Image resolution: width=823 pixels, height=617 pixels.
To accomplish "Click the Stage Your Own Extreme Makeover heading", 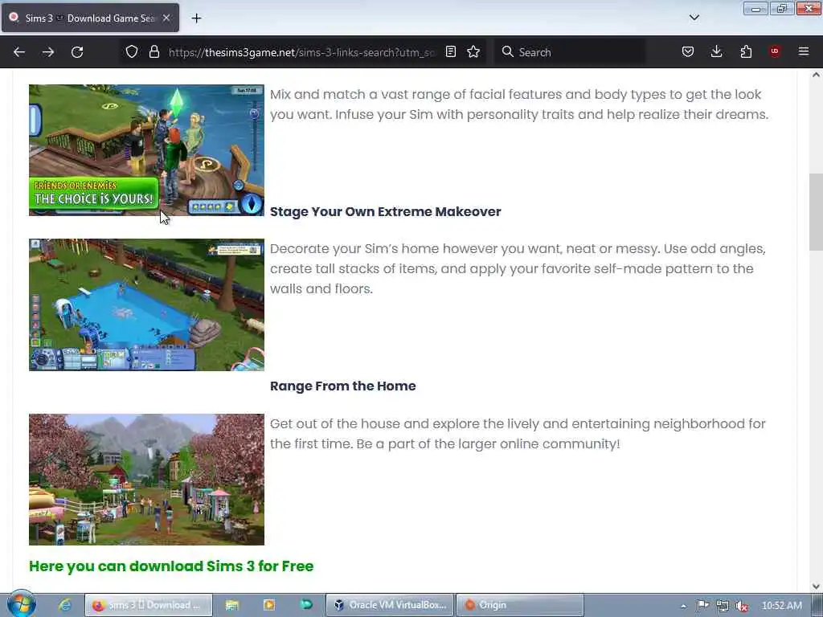I will click(x=385, y=212).
